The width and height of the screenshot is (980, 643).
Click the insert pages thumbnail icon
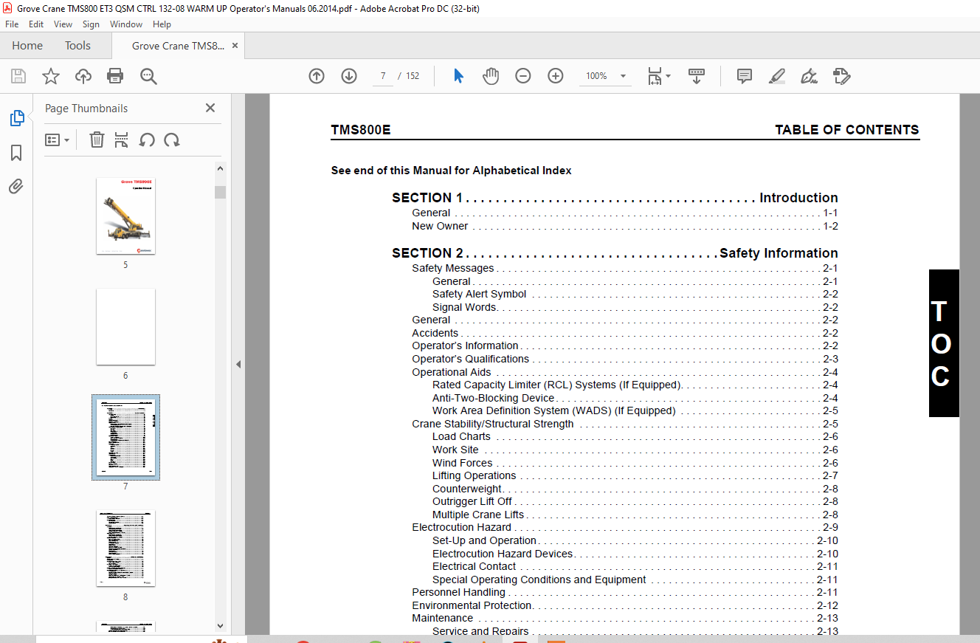[x=122, y=140]
